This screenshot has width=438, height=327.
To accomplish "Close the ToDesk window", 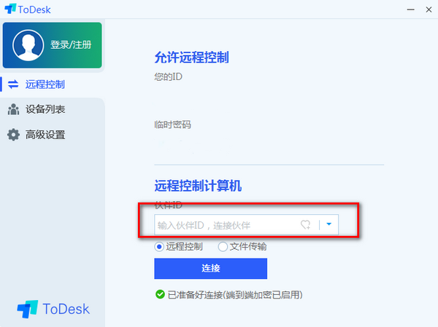I will tap(429, 9).
